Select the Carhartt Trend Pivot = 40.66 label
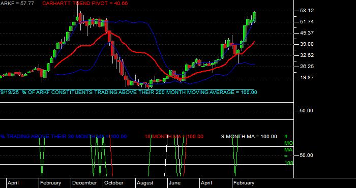Screen dimensions: 356x188 coord(85,4)
